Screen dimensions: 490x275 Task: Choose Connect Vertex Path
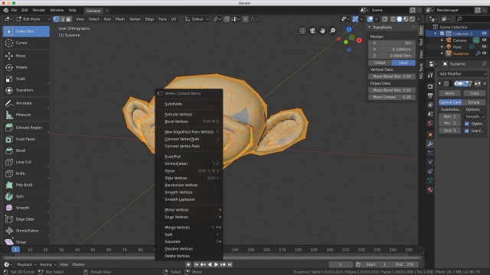tap(189, 139)
